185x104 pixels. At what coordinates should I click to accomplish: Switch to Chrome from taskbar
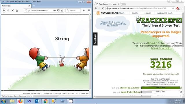pyautogui.click(x=46, y=101)
